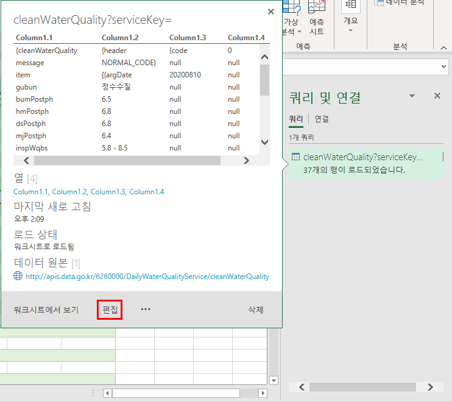
Task: Click the worksheet horizontal scroll right arrow
Action: pos(263,393)
